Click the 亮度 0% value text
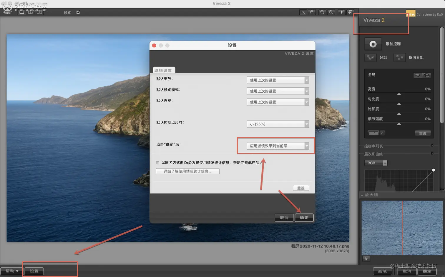This screenshot has height=277, width=445. pos(428,89)
